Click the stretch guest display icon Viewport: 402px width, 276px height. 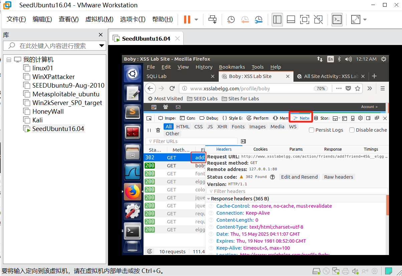356,20
